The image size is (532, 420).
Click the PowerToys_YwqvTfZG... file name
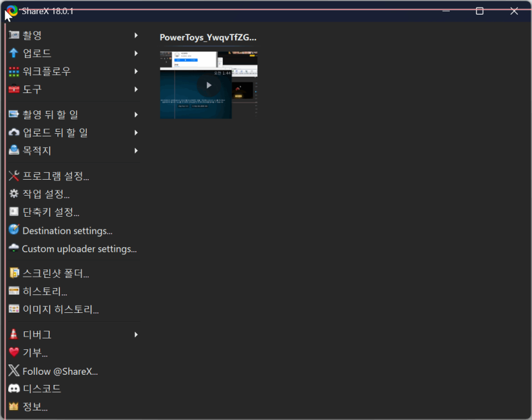pos(208,38)
